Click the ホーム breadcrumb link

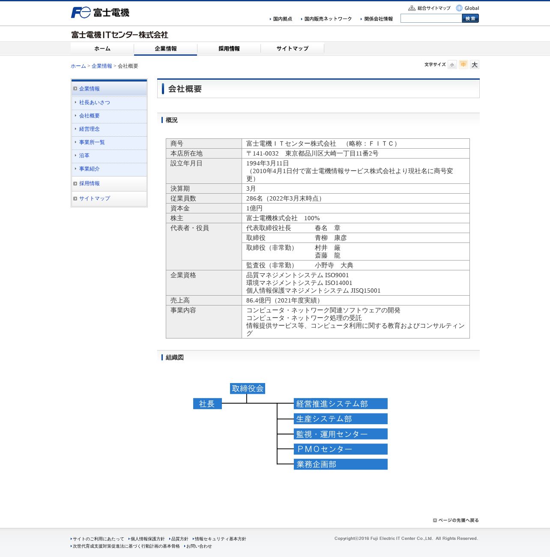78,66
